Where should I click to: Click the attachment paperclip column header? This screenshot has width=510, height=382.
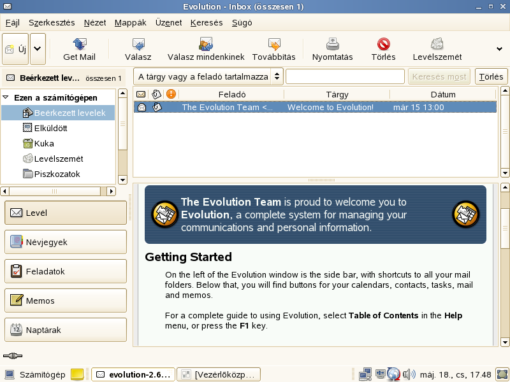pyautogui.click(x=156, y=94)
